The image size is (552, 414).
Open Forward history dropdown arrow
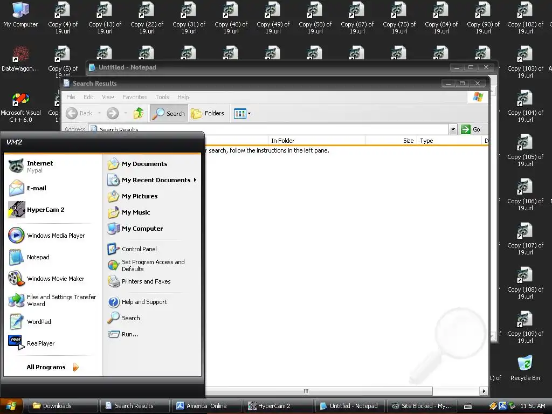125,113
